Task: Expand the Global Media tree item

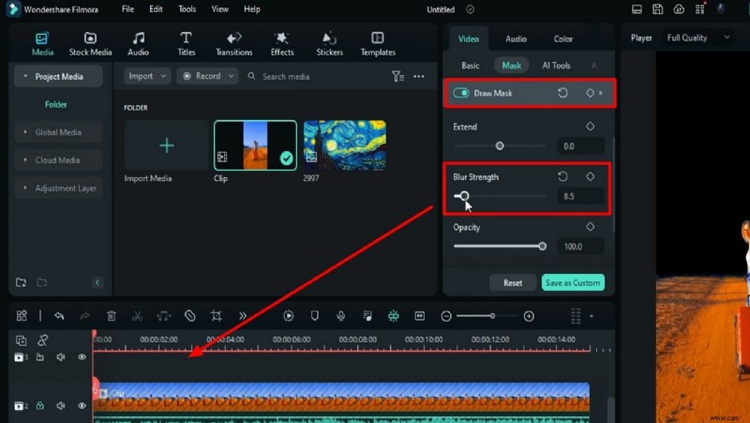Action: coord(58,132)
